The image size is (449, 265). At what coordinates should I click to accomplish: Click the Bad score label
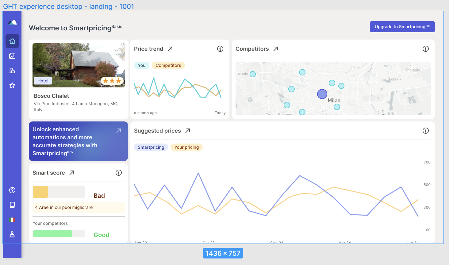99,196
